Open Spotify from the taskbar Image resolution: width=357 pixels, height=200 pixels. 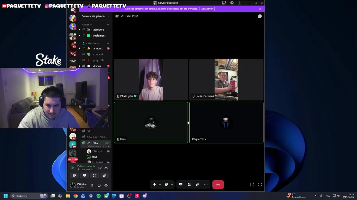98,196
